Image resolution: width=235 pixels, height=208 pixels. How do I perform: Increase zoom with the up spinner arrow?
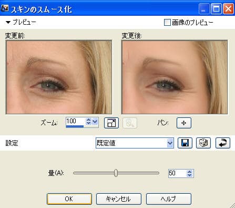click(88, 120)
